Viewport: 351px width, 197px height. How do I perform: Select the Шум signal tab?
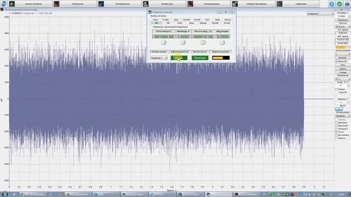[176, 20]
